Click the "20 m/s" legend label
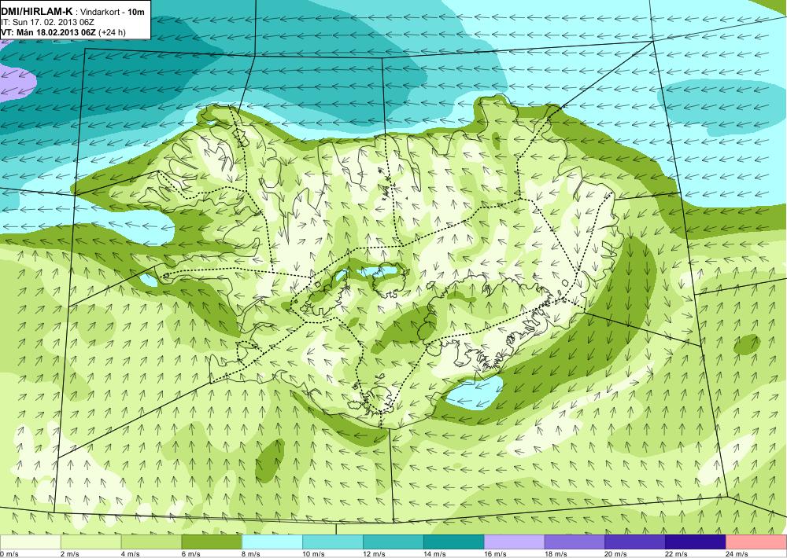Screen dimensions: 787x558 coord(616,554)
